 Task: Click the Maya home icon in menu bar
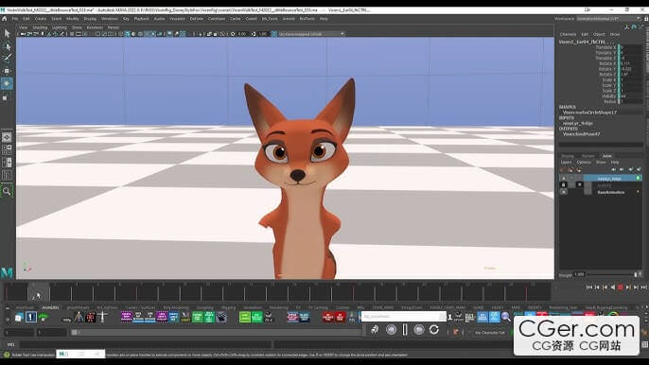point(4,19)
